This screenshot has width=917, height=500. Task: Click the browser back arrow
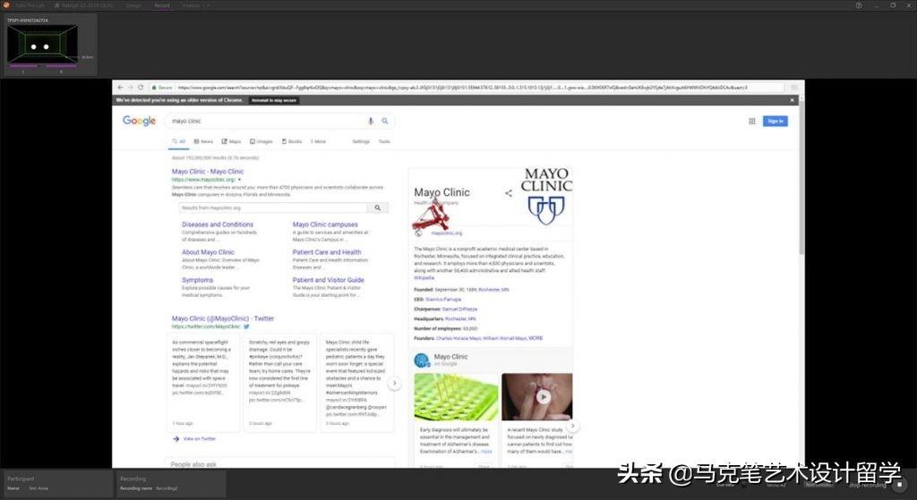(121, 87)
